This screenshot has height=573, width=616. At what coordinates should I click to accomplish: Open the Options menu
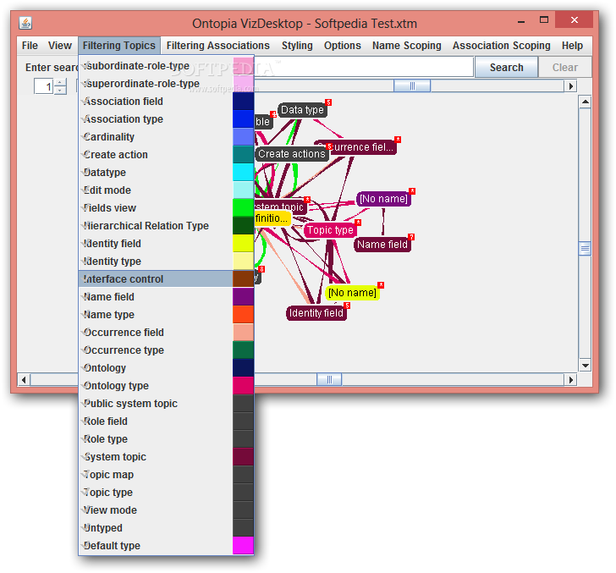click(342, 46)
